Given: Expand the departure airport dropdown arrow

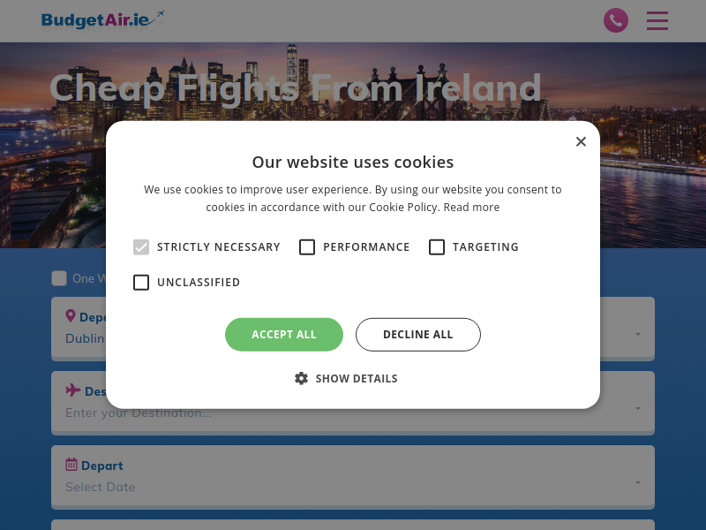Looking at the screenshot, I should coord(638,335).
